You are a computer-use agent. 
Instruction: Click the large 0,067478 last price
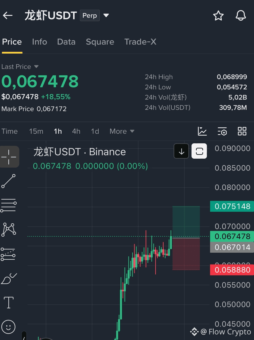click(40, 82)
